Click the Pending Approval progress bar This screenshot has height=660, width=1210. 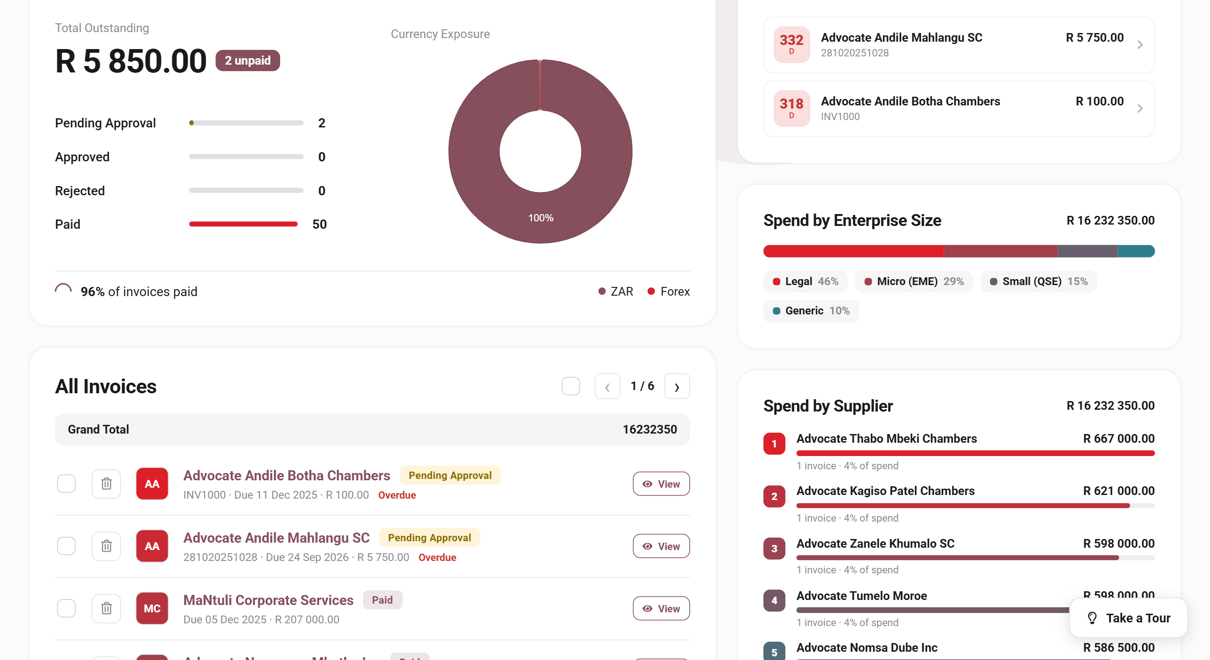pyautogui.click(x=246, y=123)
